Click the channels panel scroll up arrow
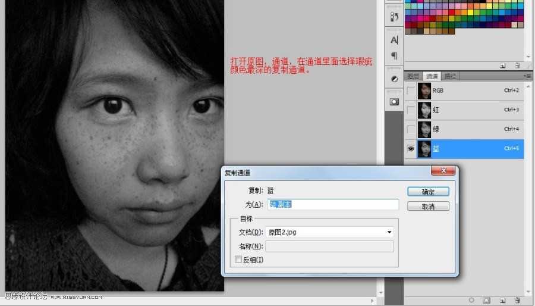Image resolution: width=535 pixels, height=306 pixels. click(x=528, y=88)
